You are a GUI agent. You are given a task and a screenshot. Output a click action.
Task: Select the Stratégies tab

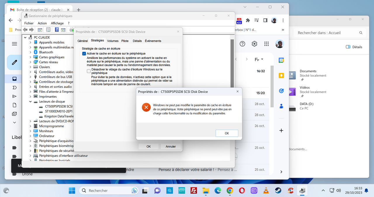coord(97,41)
